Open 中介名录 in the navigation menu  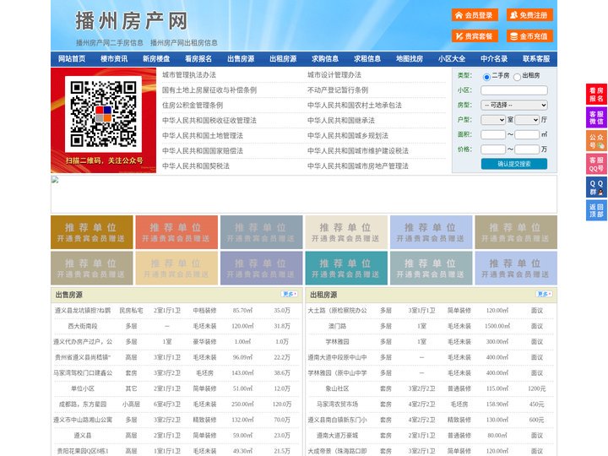(494, 59)
